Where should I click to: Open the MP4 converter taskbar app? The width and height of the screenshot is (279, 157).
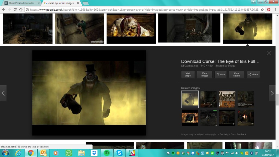click(69, 153)
